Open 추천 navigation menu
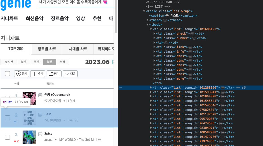Screen dimensions: 263x146 click(x=97, y=18)
